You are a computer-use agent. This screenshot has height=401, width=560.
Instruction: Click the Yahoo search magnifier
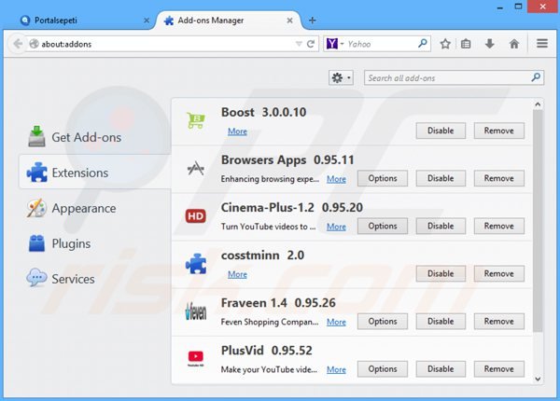422,44
